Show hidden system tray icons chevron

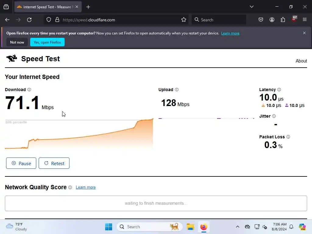click(238, 227)
